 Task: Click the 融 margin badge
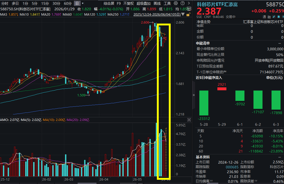269,17
